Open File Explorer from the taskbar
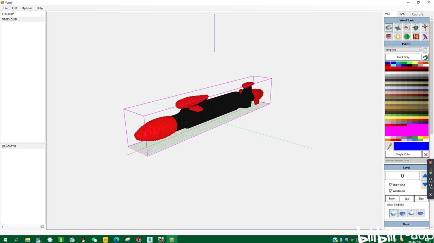 pos(28,239)
